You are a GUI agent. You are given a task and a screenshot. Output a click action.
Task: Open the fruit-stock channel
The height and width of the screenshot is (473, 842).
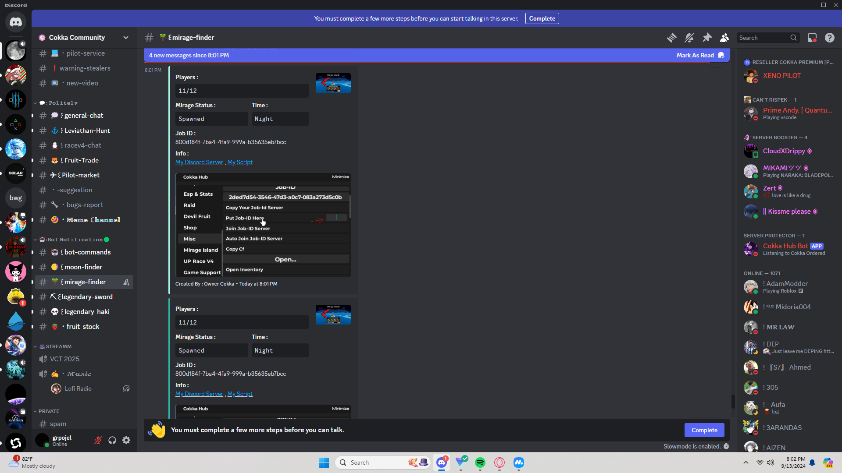(x=84, y=327)
